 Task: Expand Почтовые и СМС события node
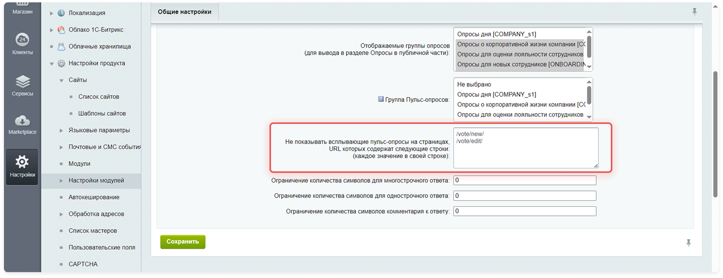[61, 147]
